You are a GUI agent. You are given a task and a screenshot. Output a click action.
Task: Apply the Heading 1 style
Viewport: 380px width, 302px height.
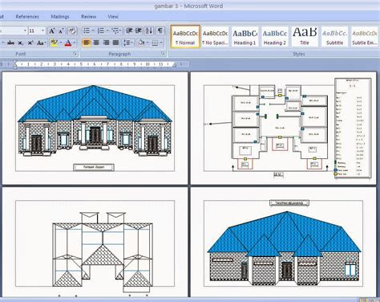pyautogui.click(x=245, y=37)
